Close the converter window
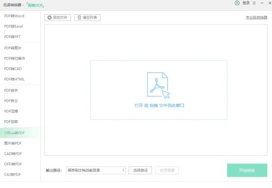This screenshot has width=272, height=188. point(270,3)
